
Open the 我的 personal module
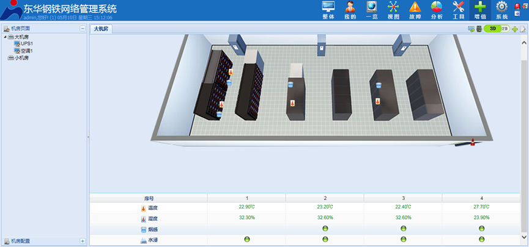[350, 10]
